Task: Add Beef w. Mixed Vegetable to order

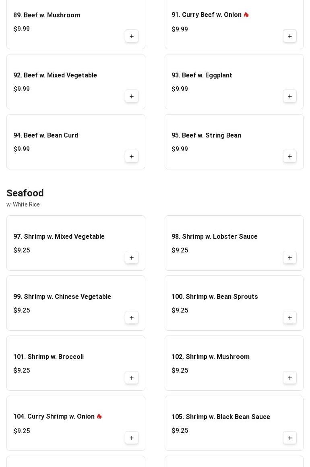Action: (x=132, y=96)
